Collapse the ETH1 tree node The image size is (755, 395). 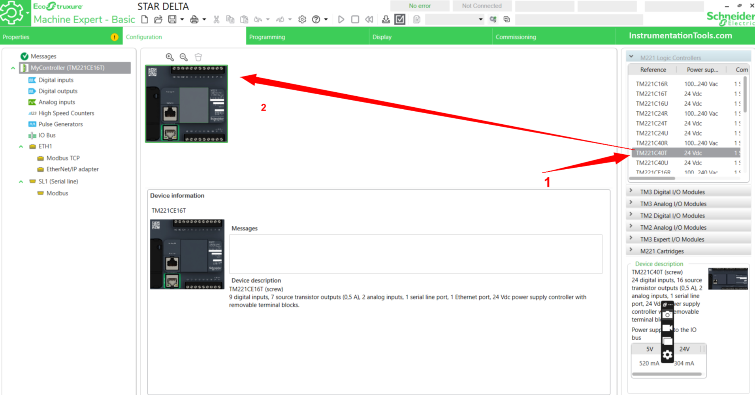click(x=21, y=146)
